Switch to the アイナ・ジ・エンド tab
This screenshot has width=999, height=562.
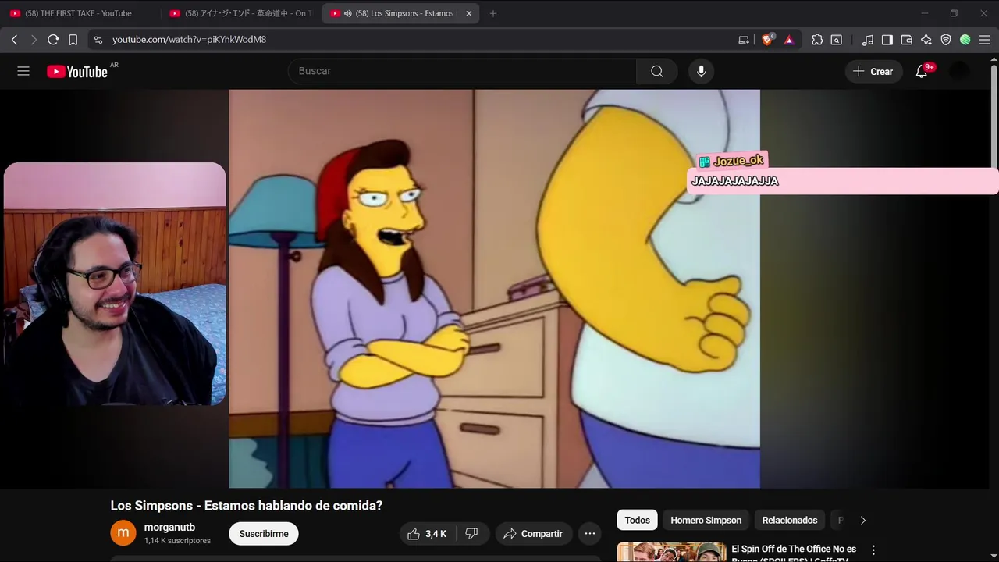pos(240,13)
